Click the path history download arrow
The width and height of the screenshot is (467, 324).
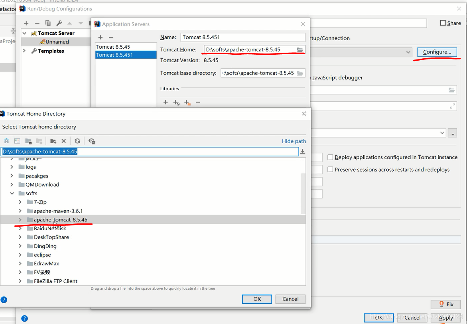(303, 151)
